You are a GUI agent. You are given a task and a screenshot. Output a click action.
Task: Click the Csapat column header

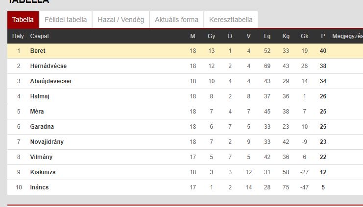click(x=40, y=36)
